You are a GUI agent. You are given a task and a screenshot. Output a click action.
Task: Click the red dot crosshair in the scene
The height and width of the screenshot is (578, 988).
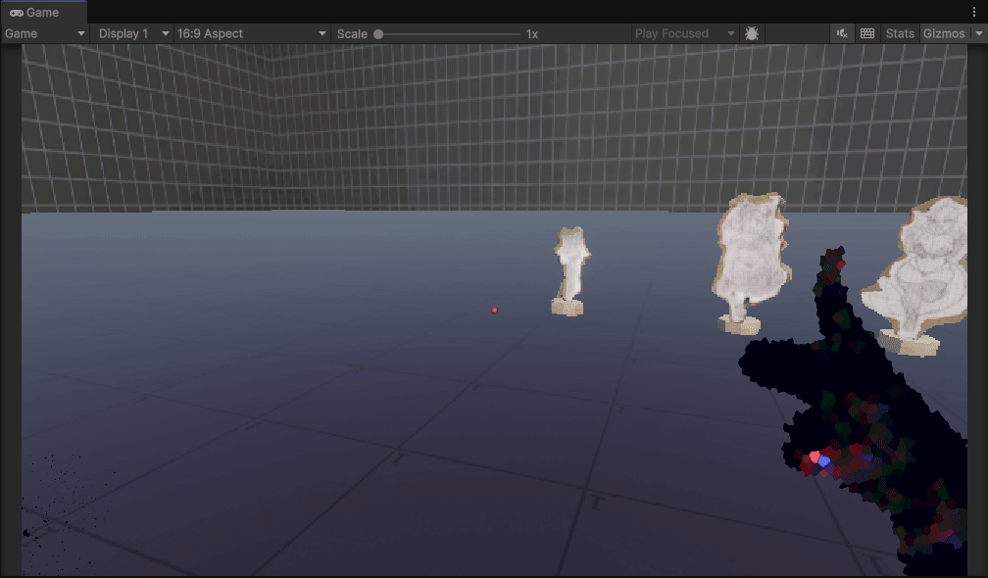tap(495, 310)
